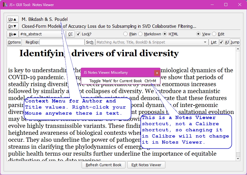Select the Edit mode radio button
The image size is (247, 175).
(x=214, y=34)
